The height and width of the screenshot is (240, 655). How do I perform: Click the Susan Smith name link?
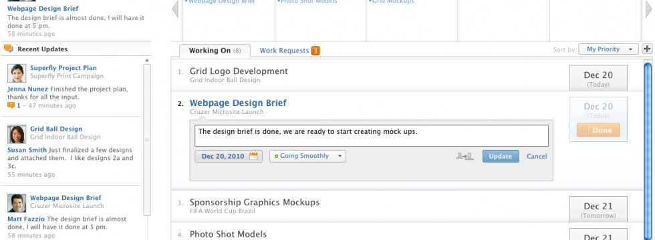27,150
